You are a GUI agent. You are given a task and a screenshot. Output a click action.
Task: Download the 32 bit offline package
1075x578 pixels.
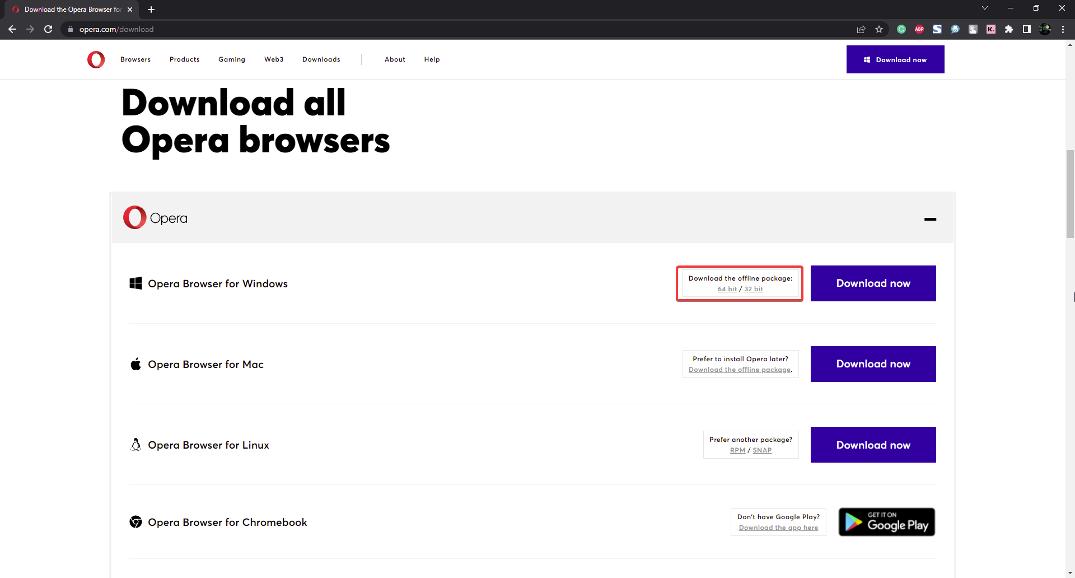754,289
